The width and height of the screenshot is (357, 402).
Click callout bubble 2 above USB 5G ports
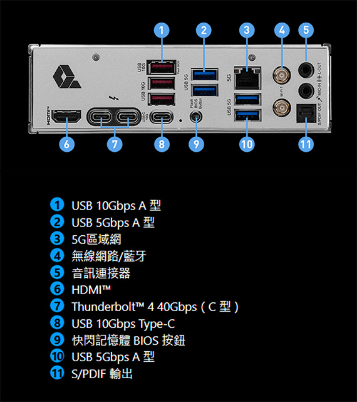point(204,30)
